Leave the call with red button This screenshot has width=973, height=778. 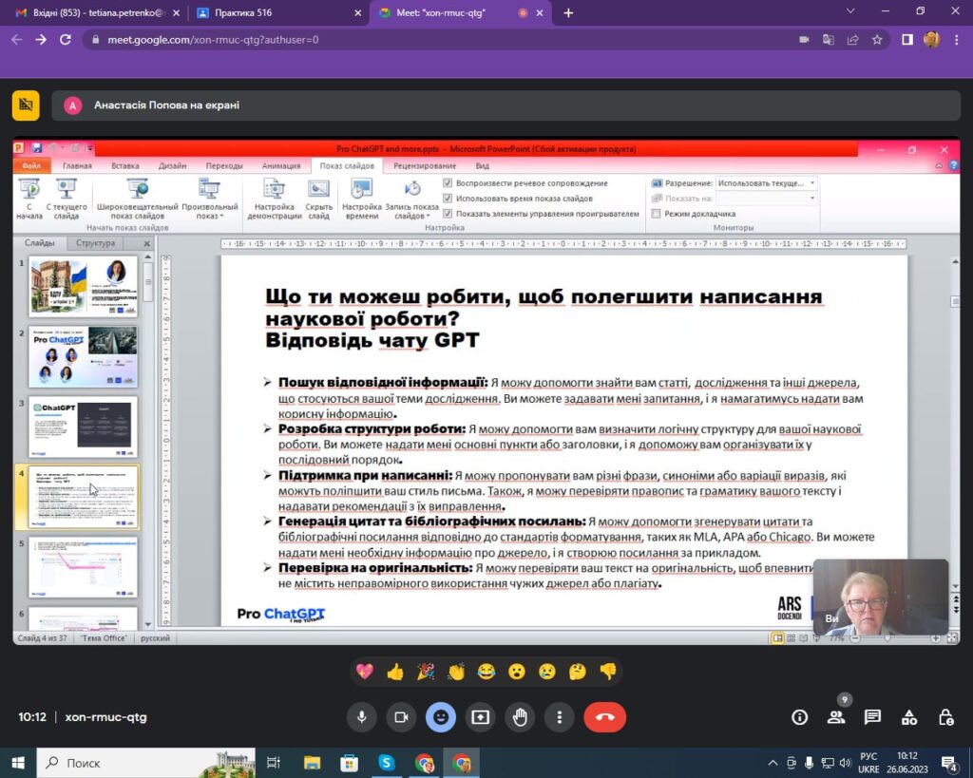click(604, 717)
